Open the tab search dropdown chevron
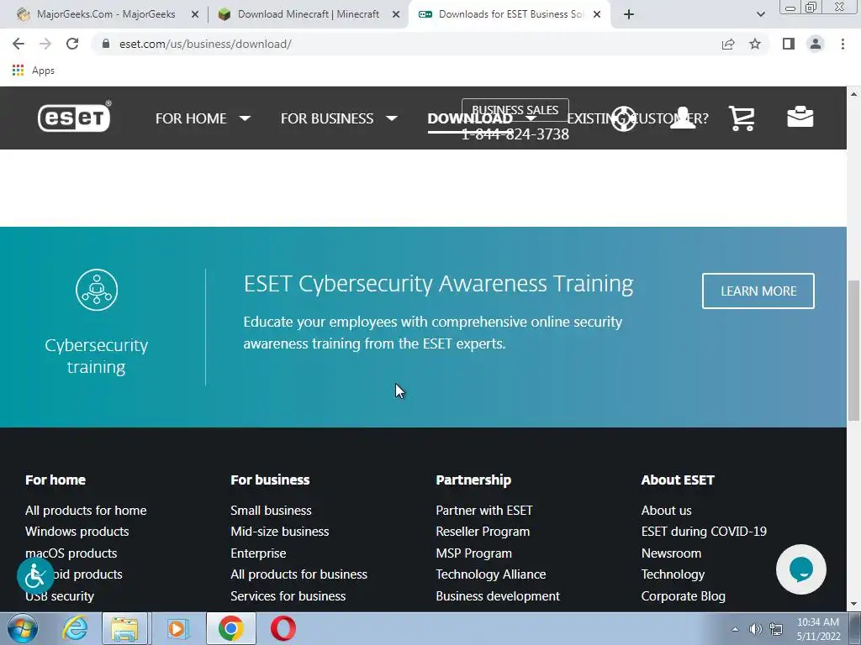The width and height of the screenshot is (861, 645). click(x=760, y=15)
